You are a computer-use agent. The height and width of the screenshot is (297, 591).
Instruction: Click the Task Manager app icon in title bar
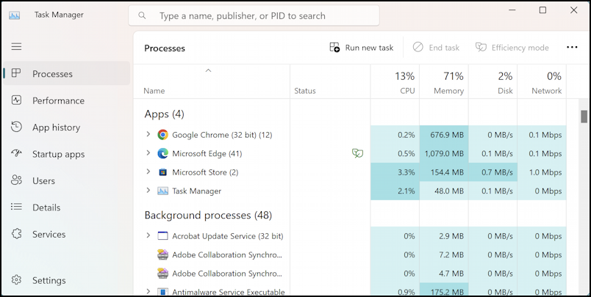coord(14,15)
